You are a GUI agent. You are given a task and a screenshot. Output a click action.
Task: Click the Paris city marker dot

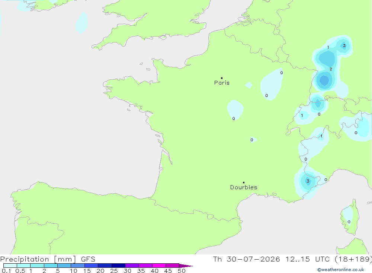222,78
